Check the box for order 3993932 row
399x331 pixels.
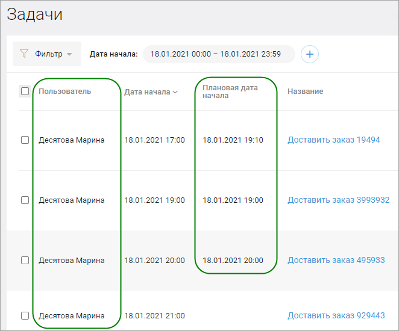click(25, 200)
